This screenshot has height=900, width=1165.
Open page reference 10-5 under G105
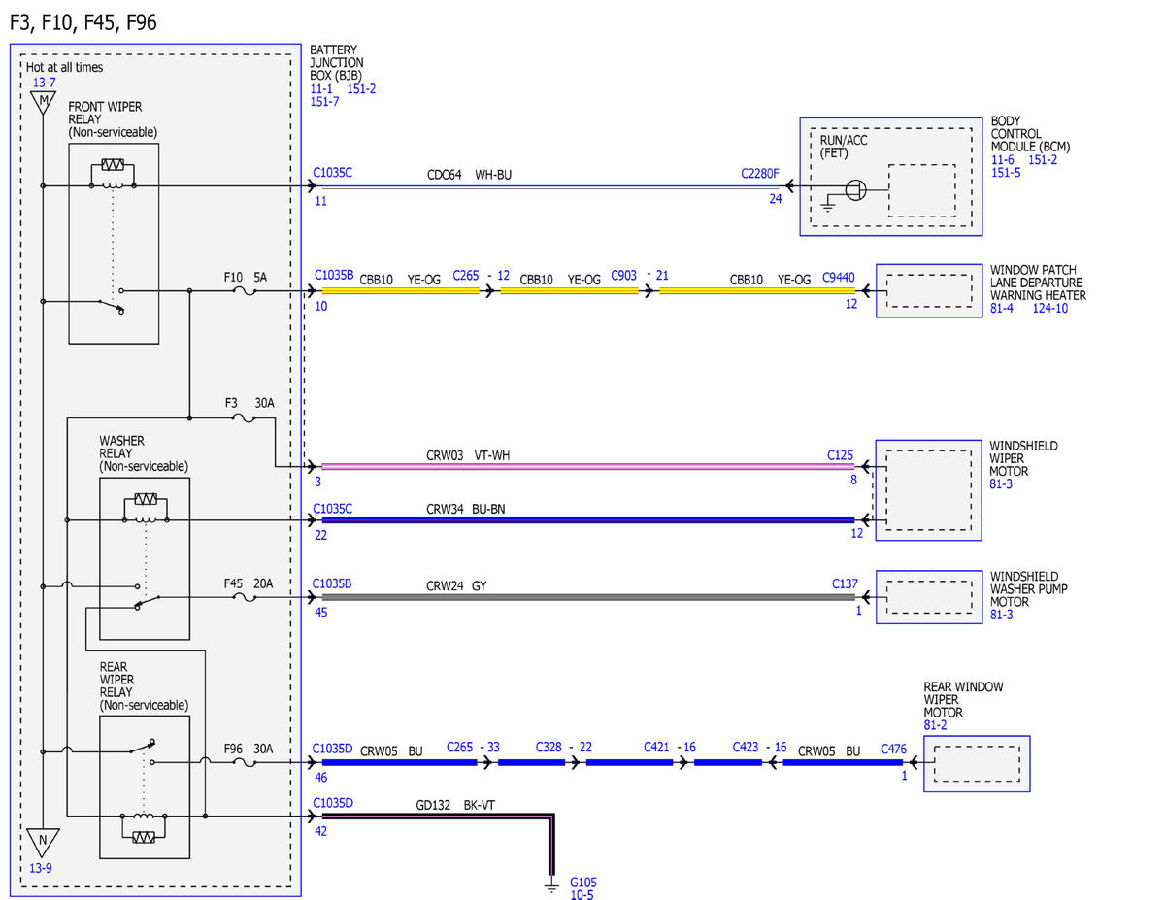tap(582, 894)
